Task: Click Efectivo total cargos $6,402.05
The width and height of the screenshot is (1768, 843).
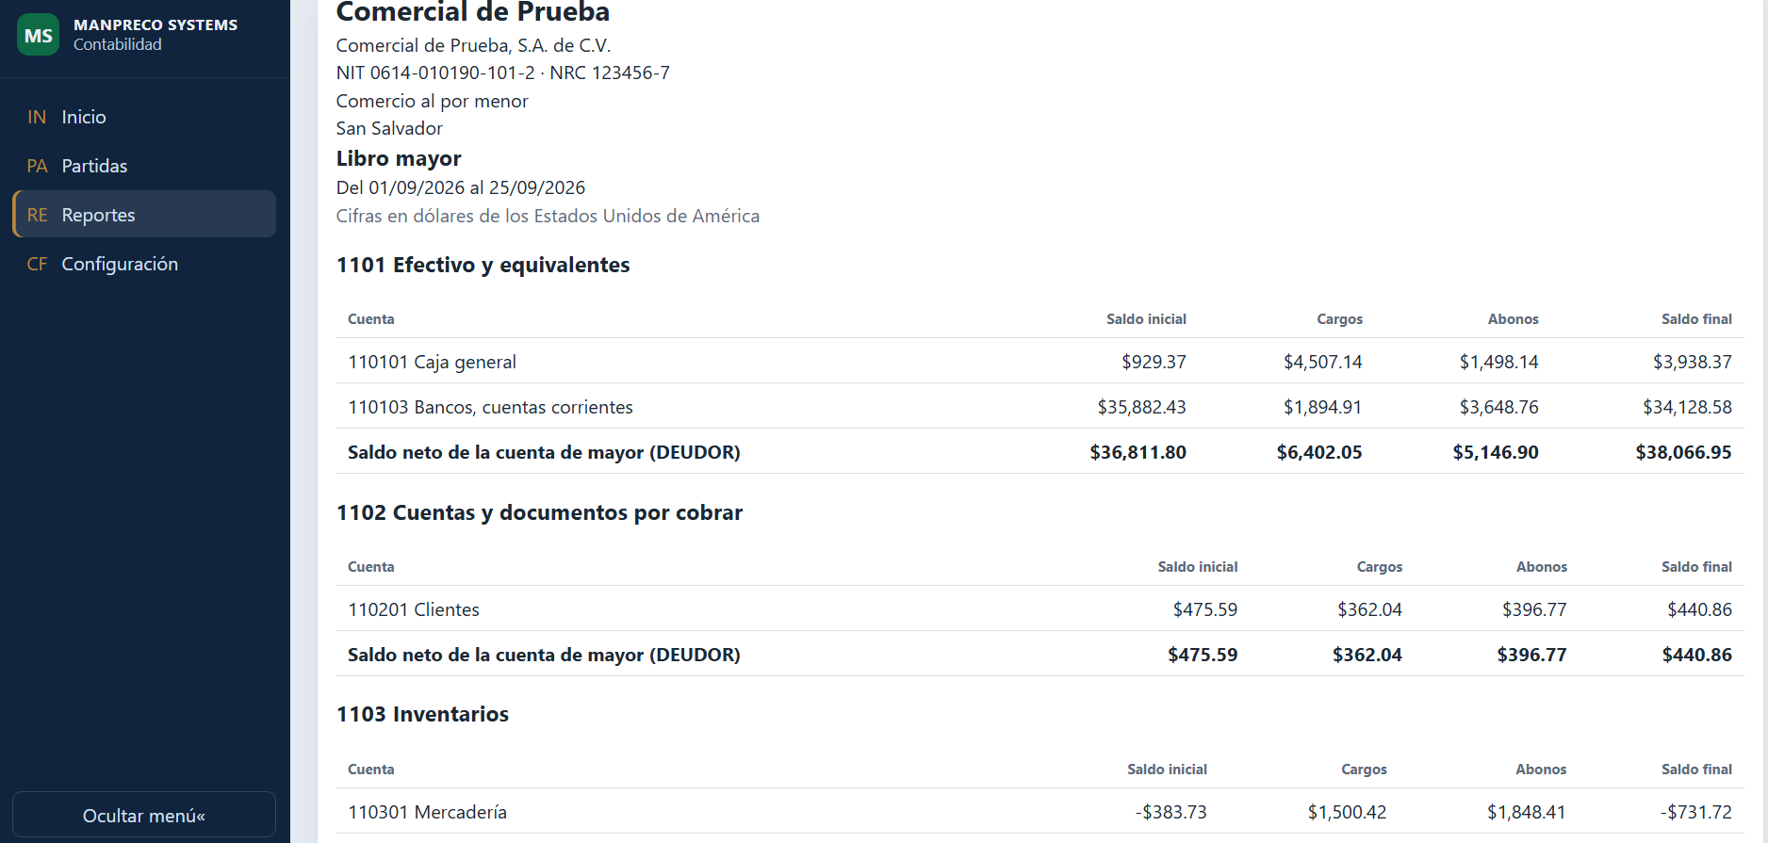Action: [1319, 452]
